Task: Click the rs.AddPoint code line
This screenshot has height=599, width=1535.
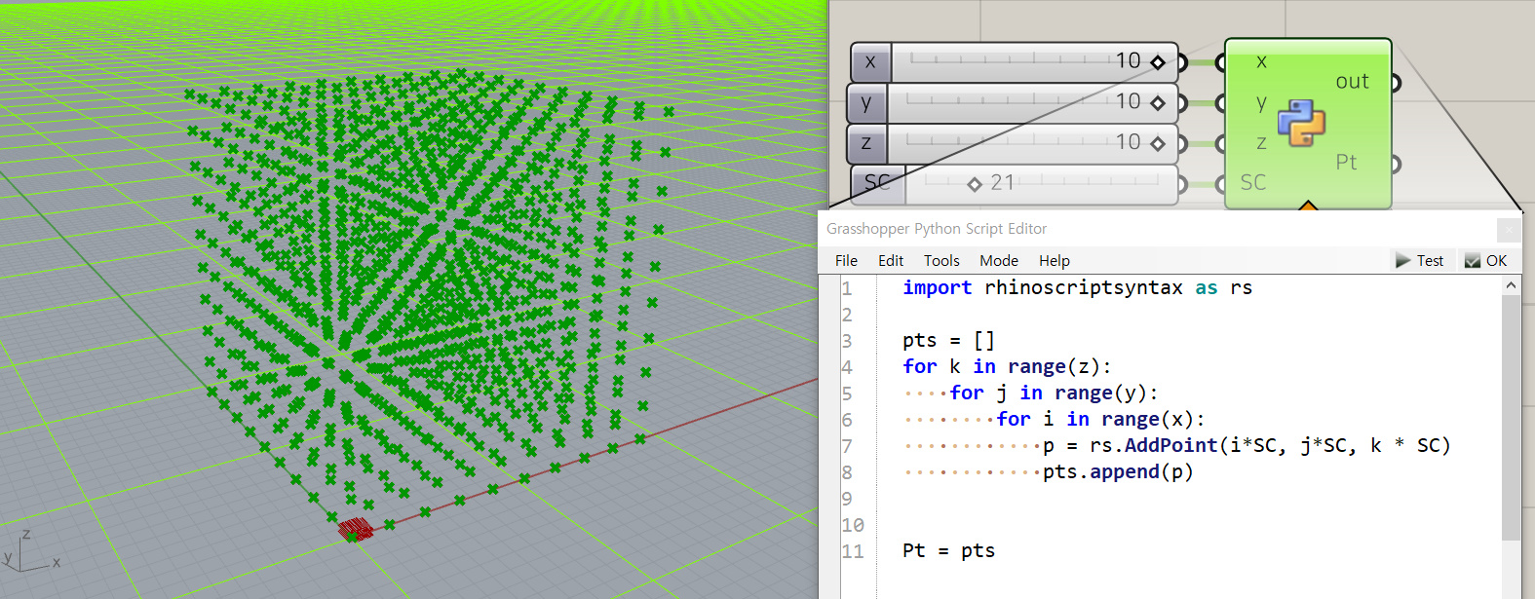Action: 1247,445
